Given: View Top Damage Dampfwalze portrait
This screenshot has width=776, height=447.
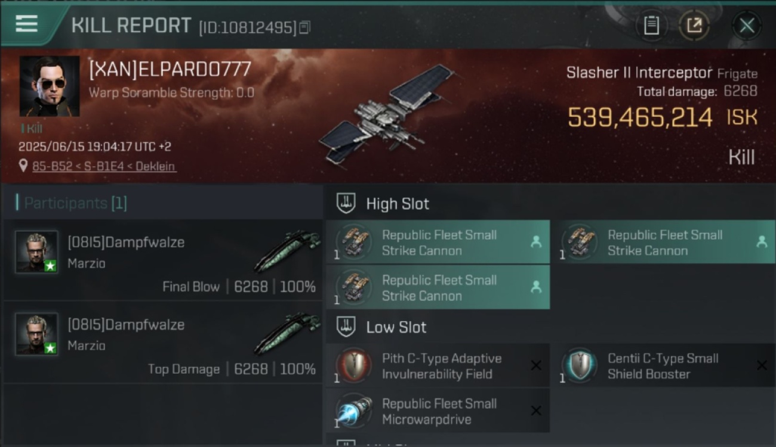Looking at the screenshot, I should click(36, 334).
